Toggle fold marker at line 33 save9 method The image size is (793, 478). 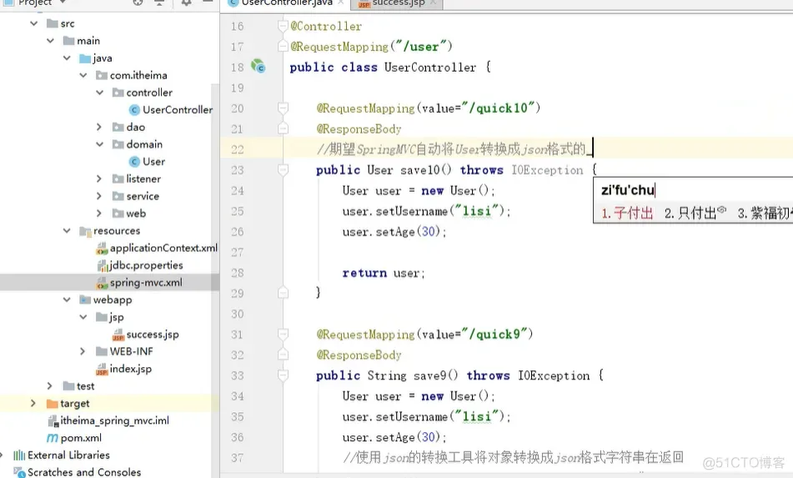tap(283, 375)
